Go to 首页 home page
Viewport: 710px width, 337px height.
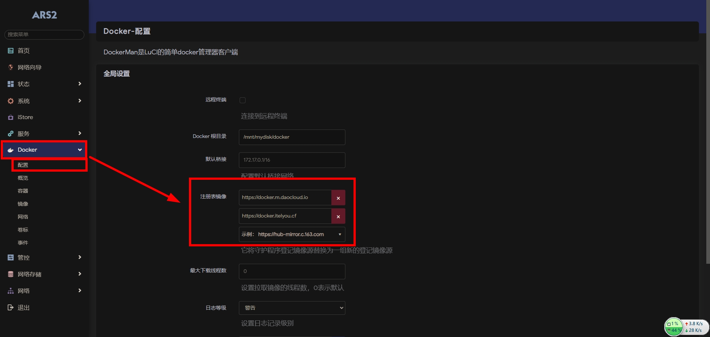24,51
